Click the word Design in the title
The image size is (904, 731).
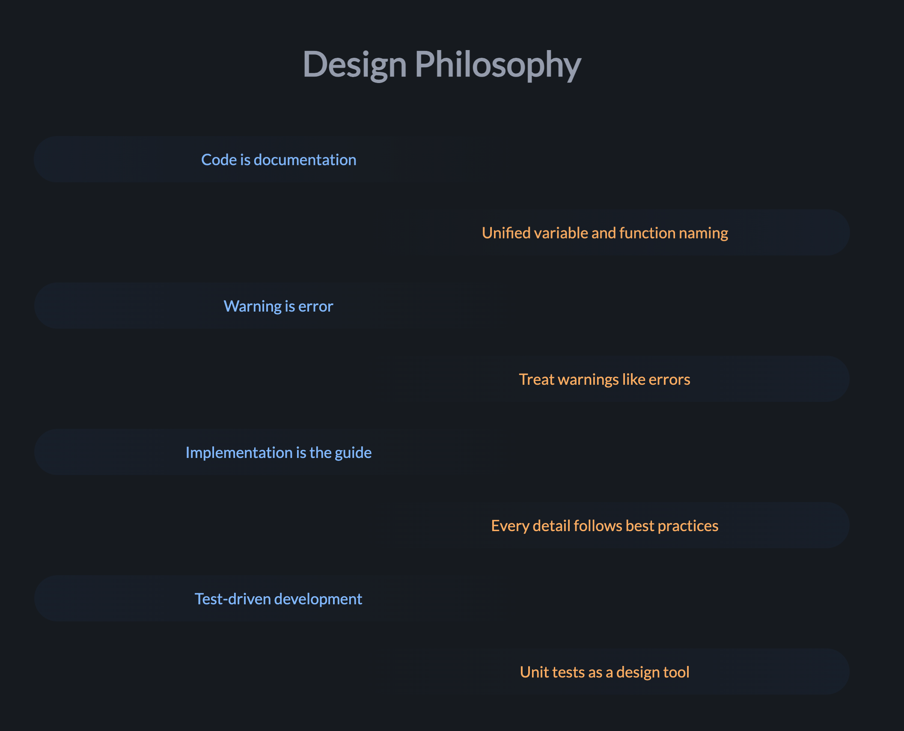point(355,65)
